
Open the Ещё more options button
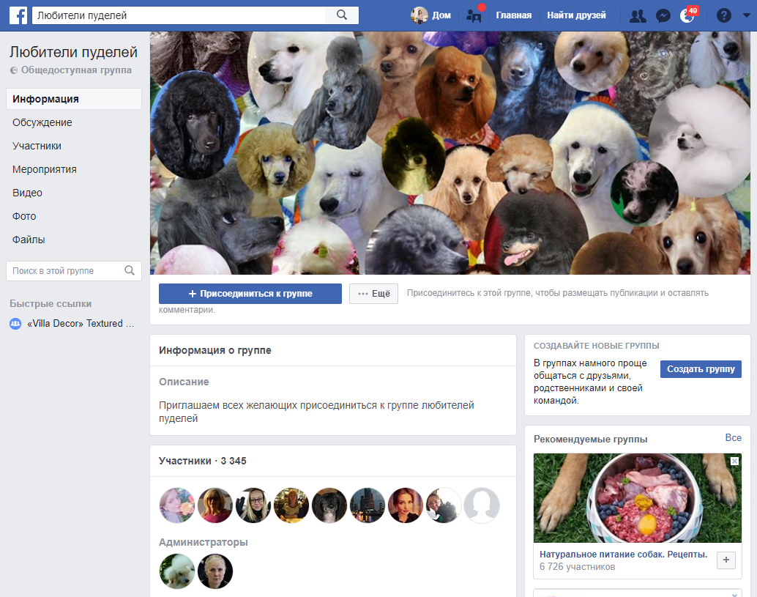point(373,294)
